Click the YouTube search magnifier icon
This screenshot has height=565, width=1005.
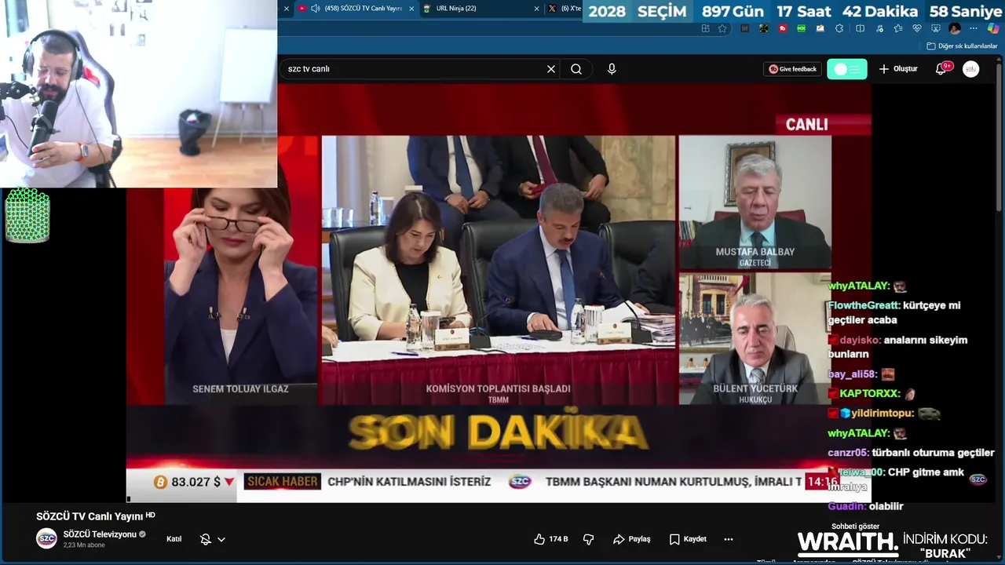pyautogui.click(x=576, y=69)
